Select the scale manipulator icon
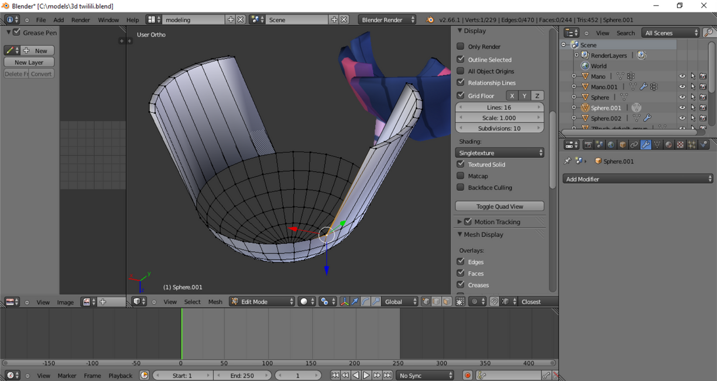This screenshot has height=381, width=717. pyautogui.click(x=376, y=302)
